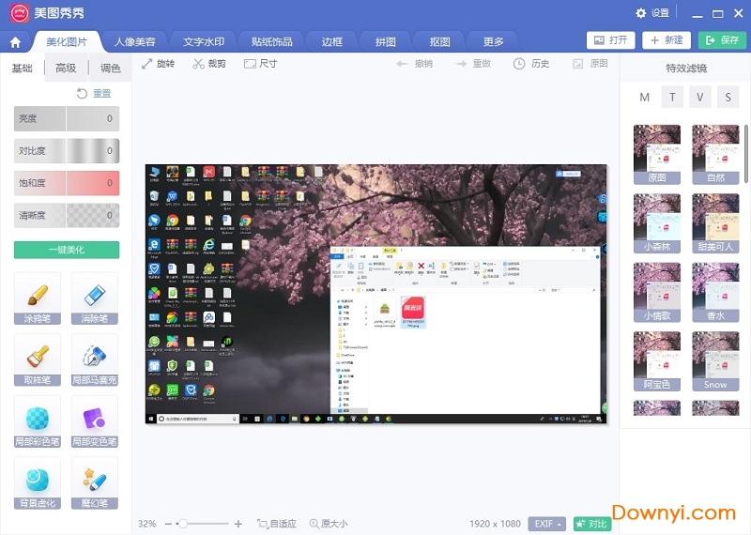Viewport: 751px width, 535px height.
Task: Select the 局部变色笔 recolor brush tool
Action: point(95,421)
